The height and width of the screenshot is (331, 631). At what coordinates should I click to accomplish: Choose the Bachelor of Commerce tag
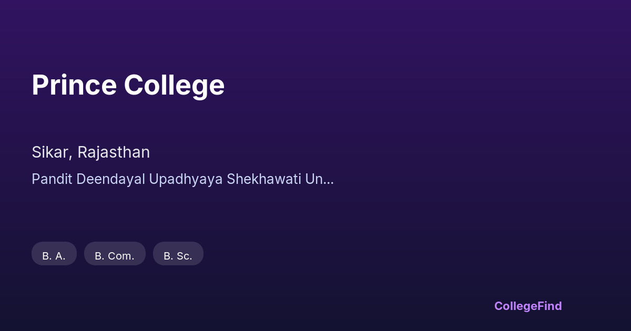(x=115, y=254)
